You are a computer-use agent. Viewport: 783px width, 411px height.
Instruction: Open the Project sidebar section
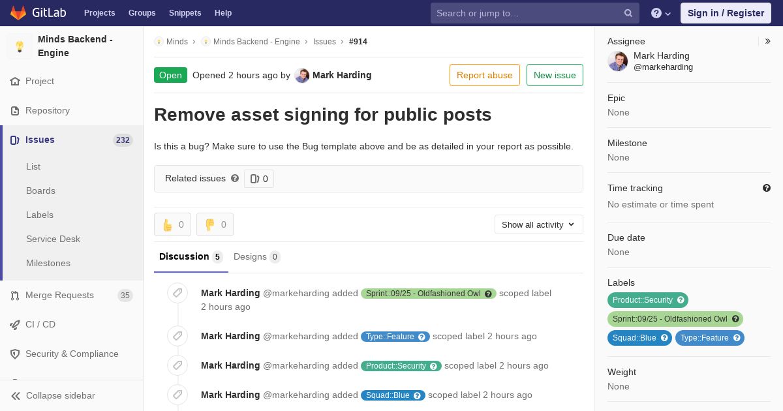click(71, 81)
